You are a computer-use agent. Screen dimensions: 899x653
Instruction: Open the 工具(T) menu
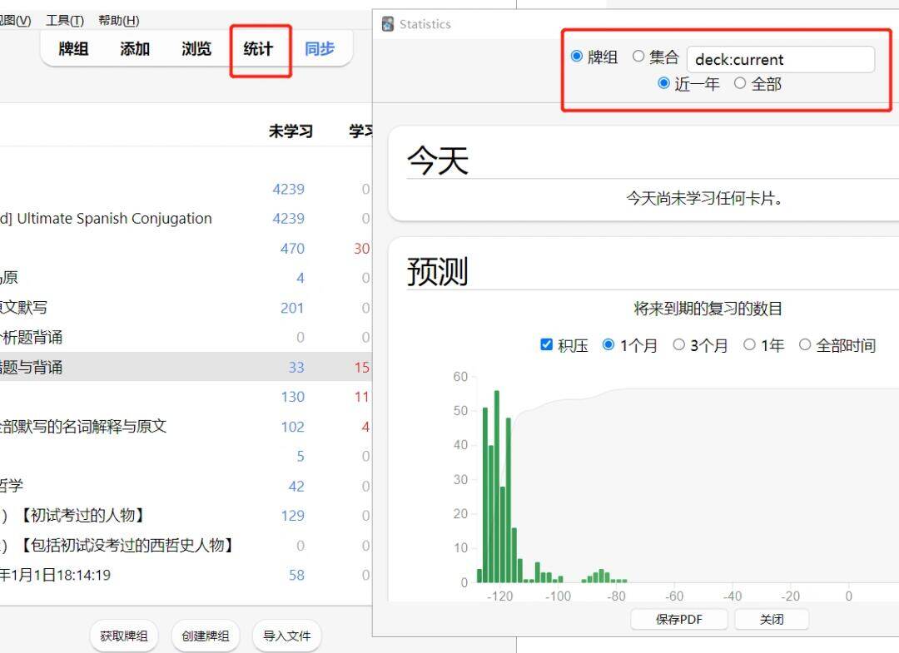[x=65, y=21]
